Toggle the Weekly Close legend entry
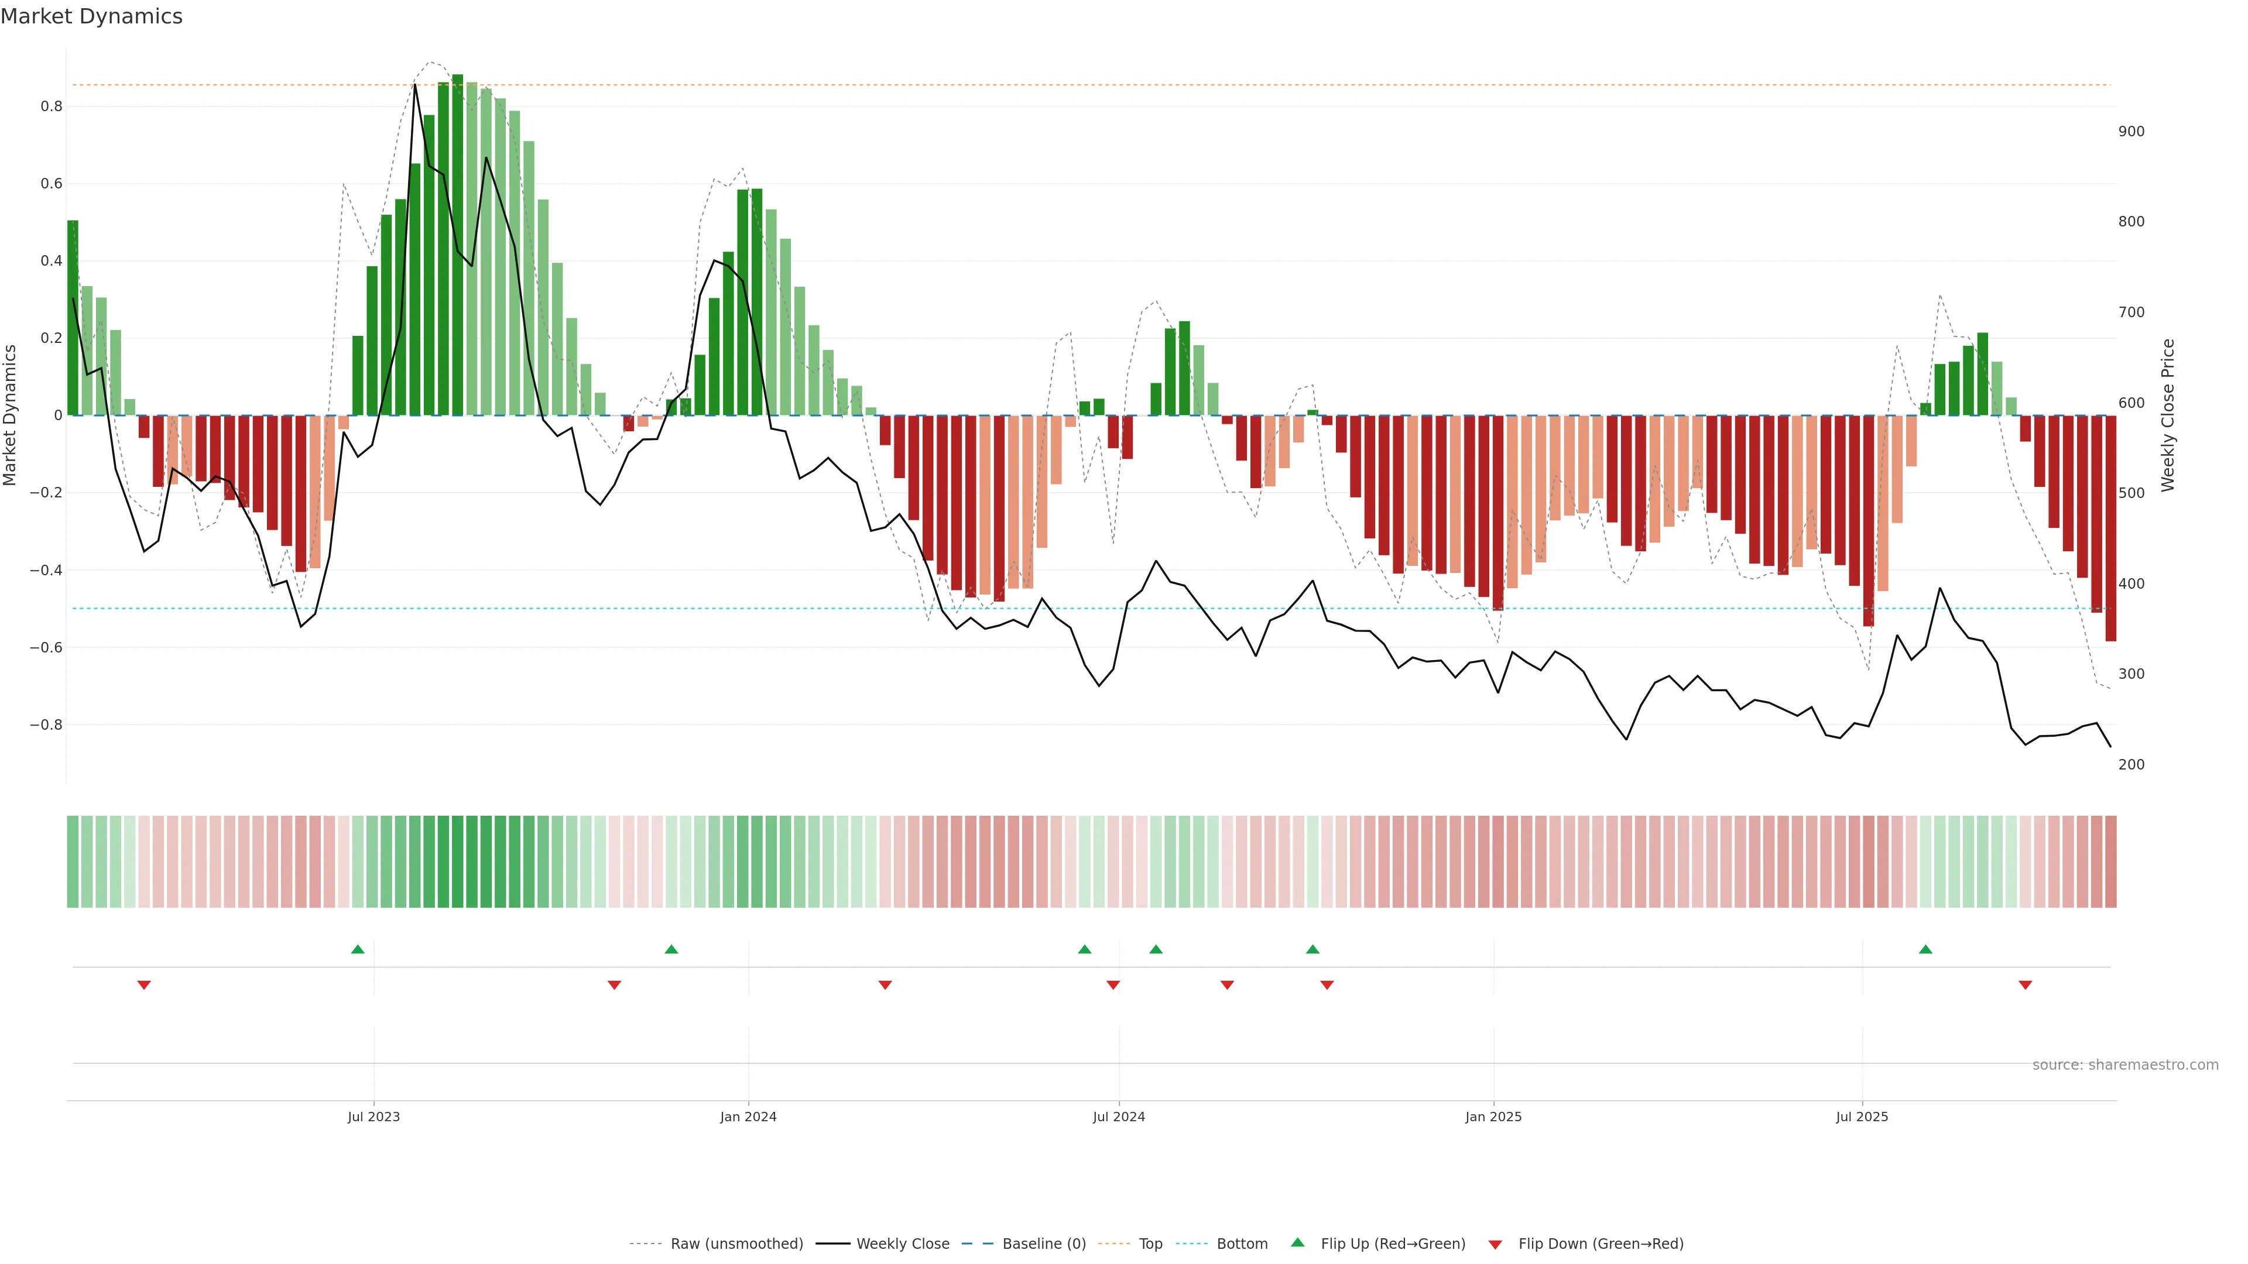This screenshot has width=2248, height=1264. [902, 1244]
